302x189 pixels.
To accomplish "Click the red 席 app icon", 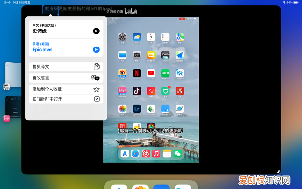I will (x=179, y=91).
